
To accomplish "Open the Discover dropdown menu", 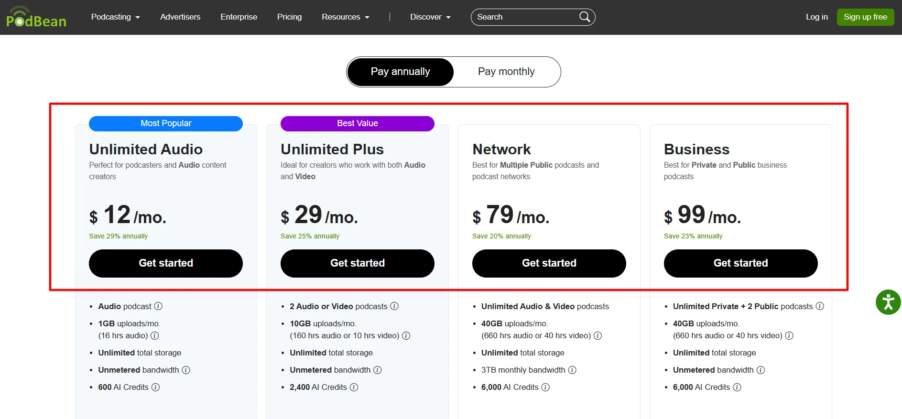I will coord(430,17).
